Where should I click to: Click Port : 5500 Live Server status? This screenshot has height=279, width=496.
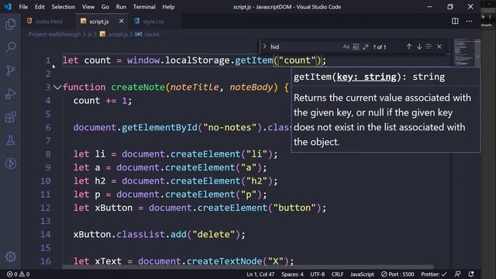coord(398,274)
